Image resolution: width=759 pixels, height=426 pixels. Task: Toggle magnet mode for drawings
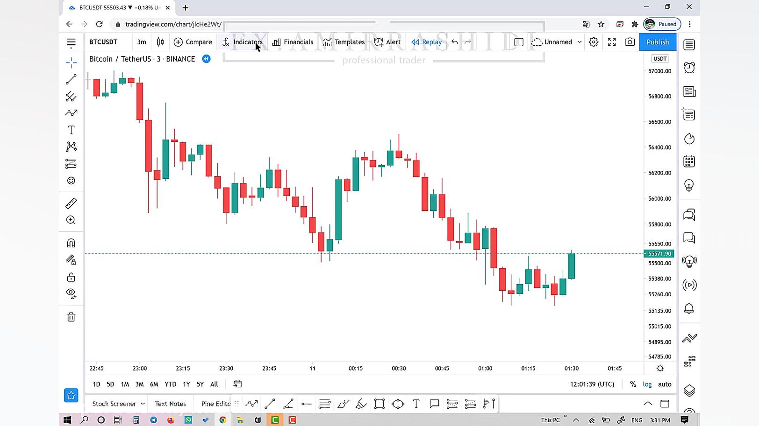click(71, 243)
